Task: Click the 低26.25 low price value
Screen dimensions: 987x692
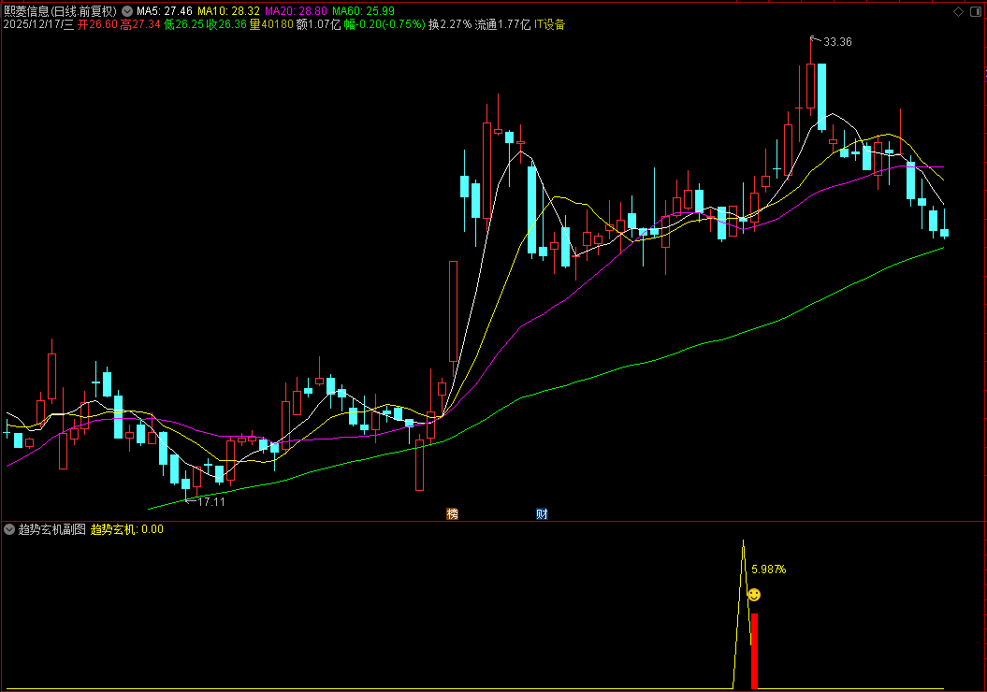Action: coord(183,24)
